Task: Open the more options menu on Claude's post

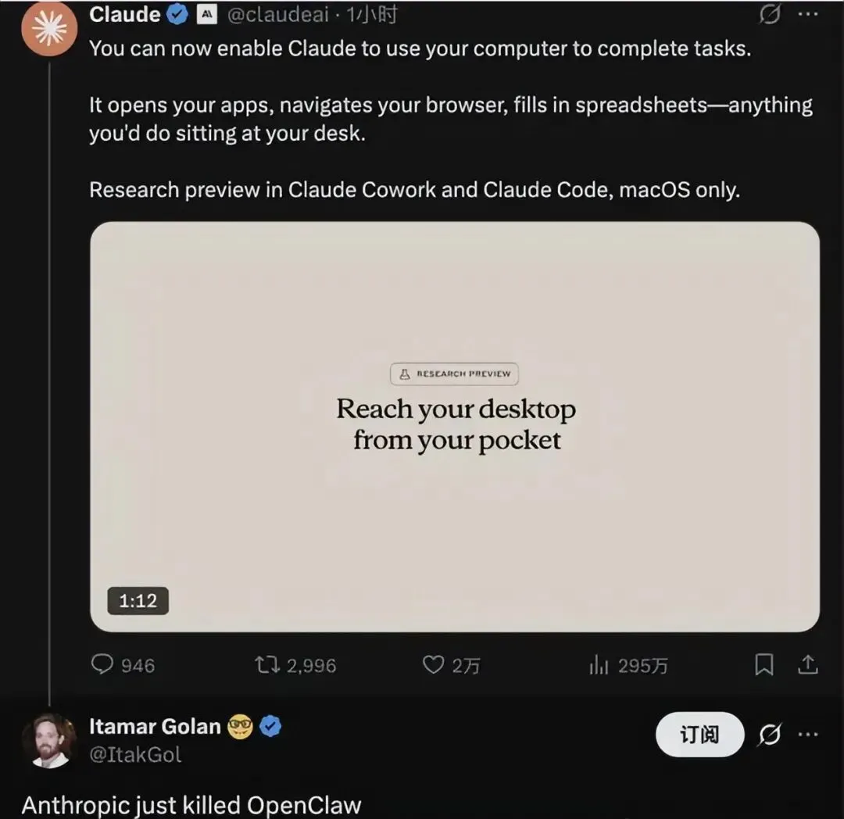Action: point(808,14)
